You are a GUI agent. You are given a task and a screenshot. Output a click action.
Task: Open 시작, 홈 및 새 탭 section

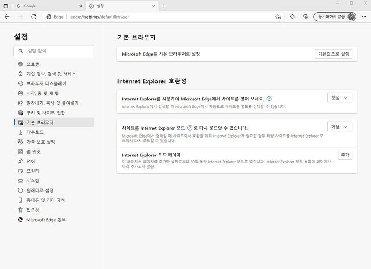(x=54, y=93)
